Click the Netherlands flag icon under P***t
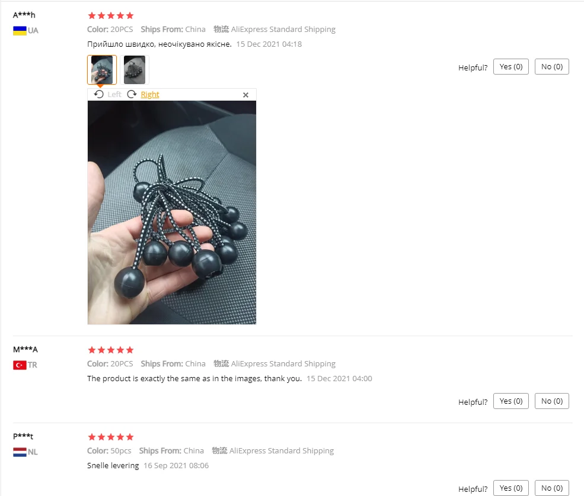This screenshot has width=584, height=496. (x=20, y=452)
